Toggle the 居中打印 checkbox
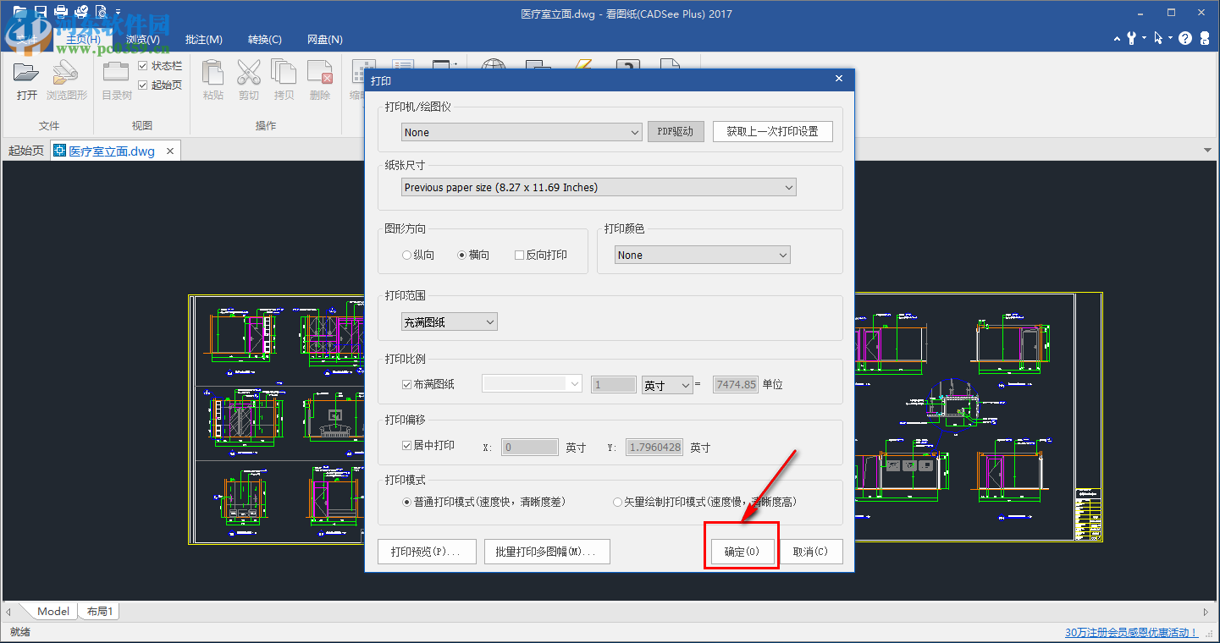 pyautogui.click(x=406, y=446)
